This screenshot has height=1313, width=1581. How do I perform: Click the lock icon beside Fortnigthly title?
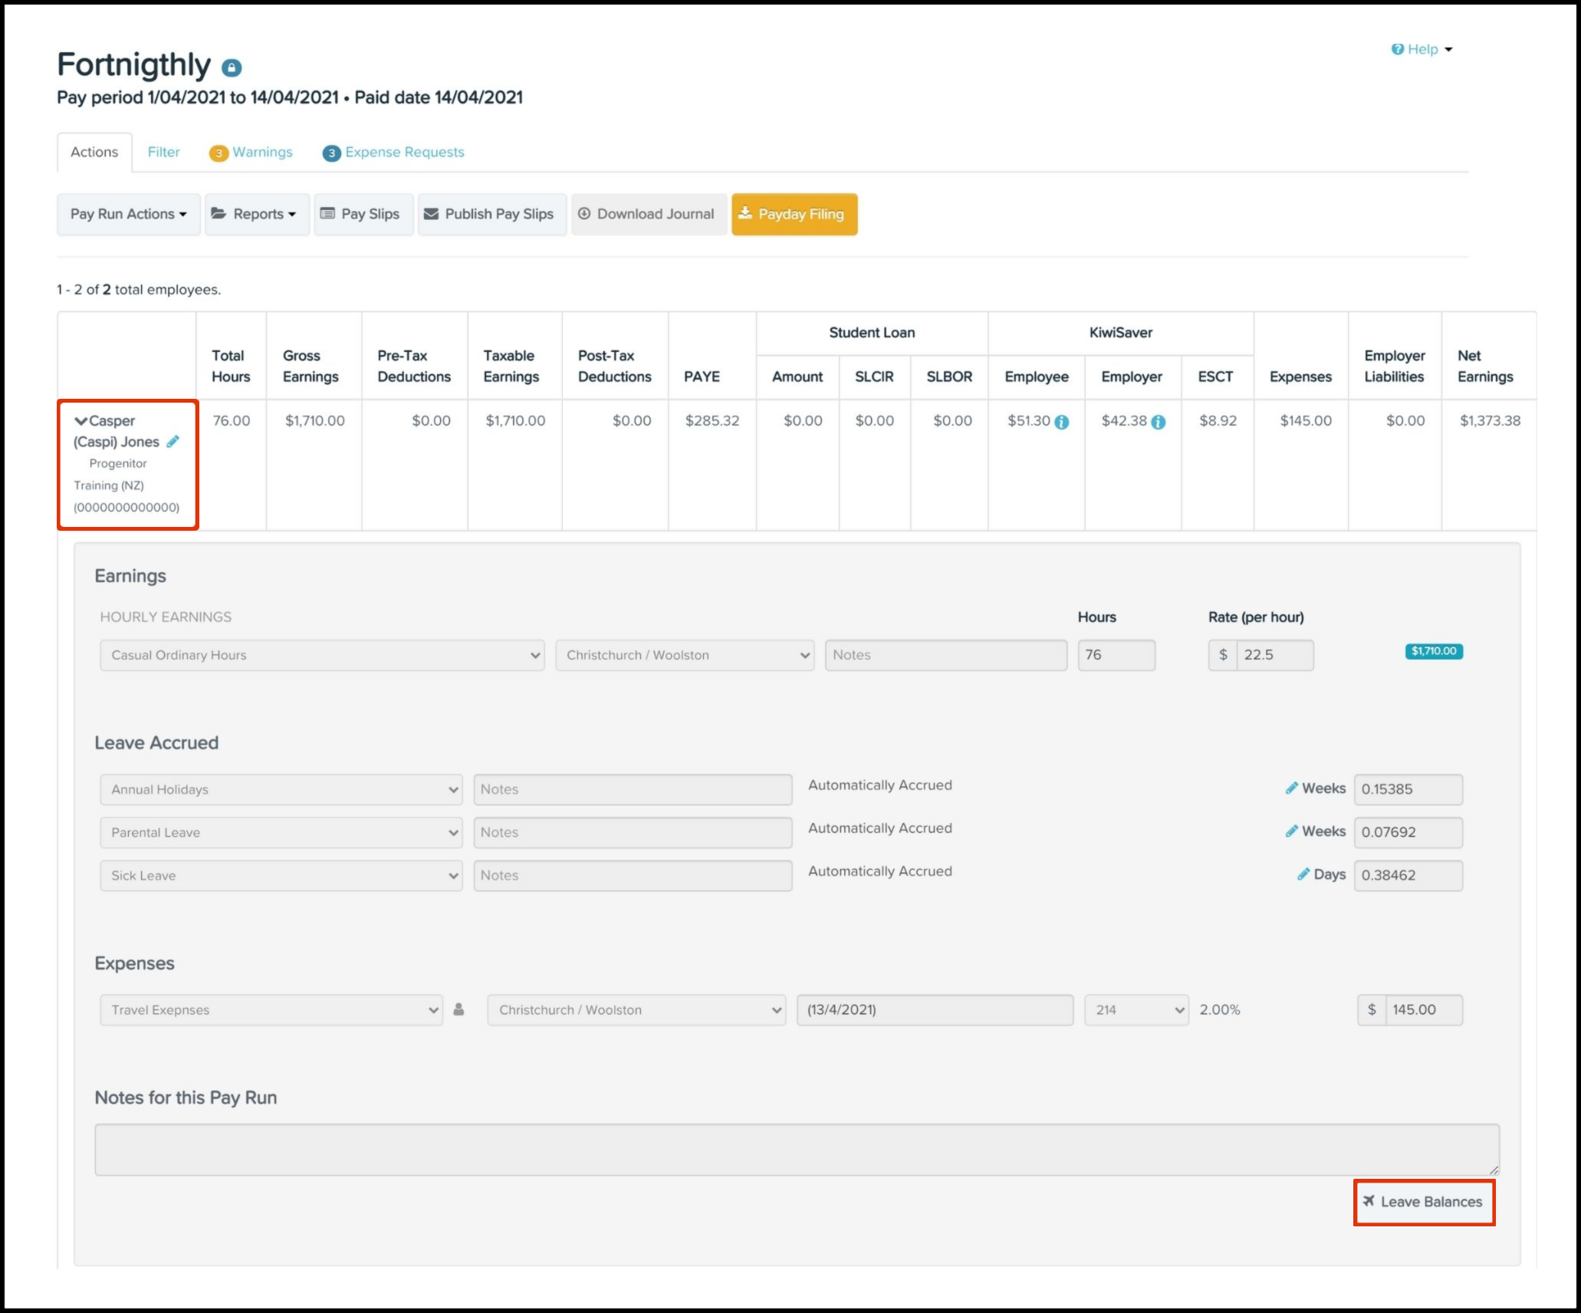tap(232, 68)
